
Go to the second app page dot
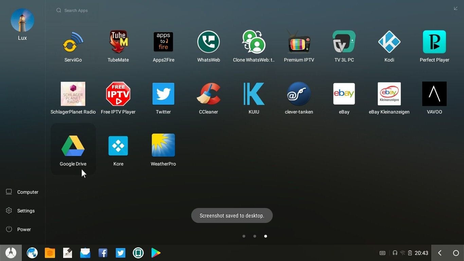(255, 236)
